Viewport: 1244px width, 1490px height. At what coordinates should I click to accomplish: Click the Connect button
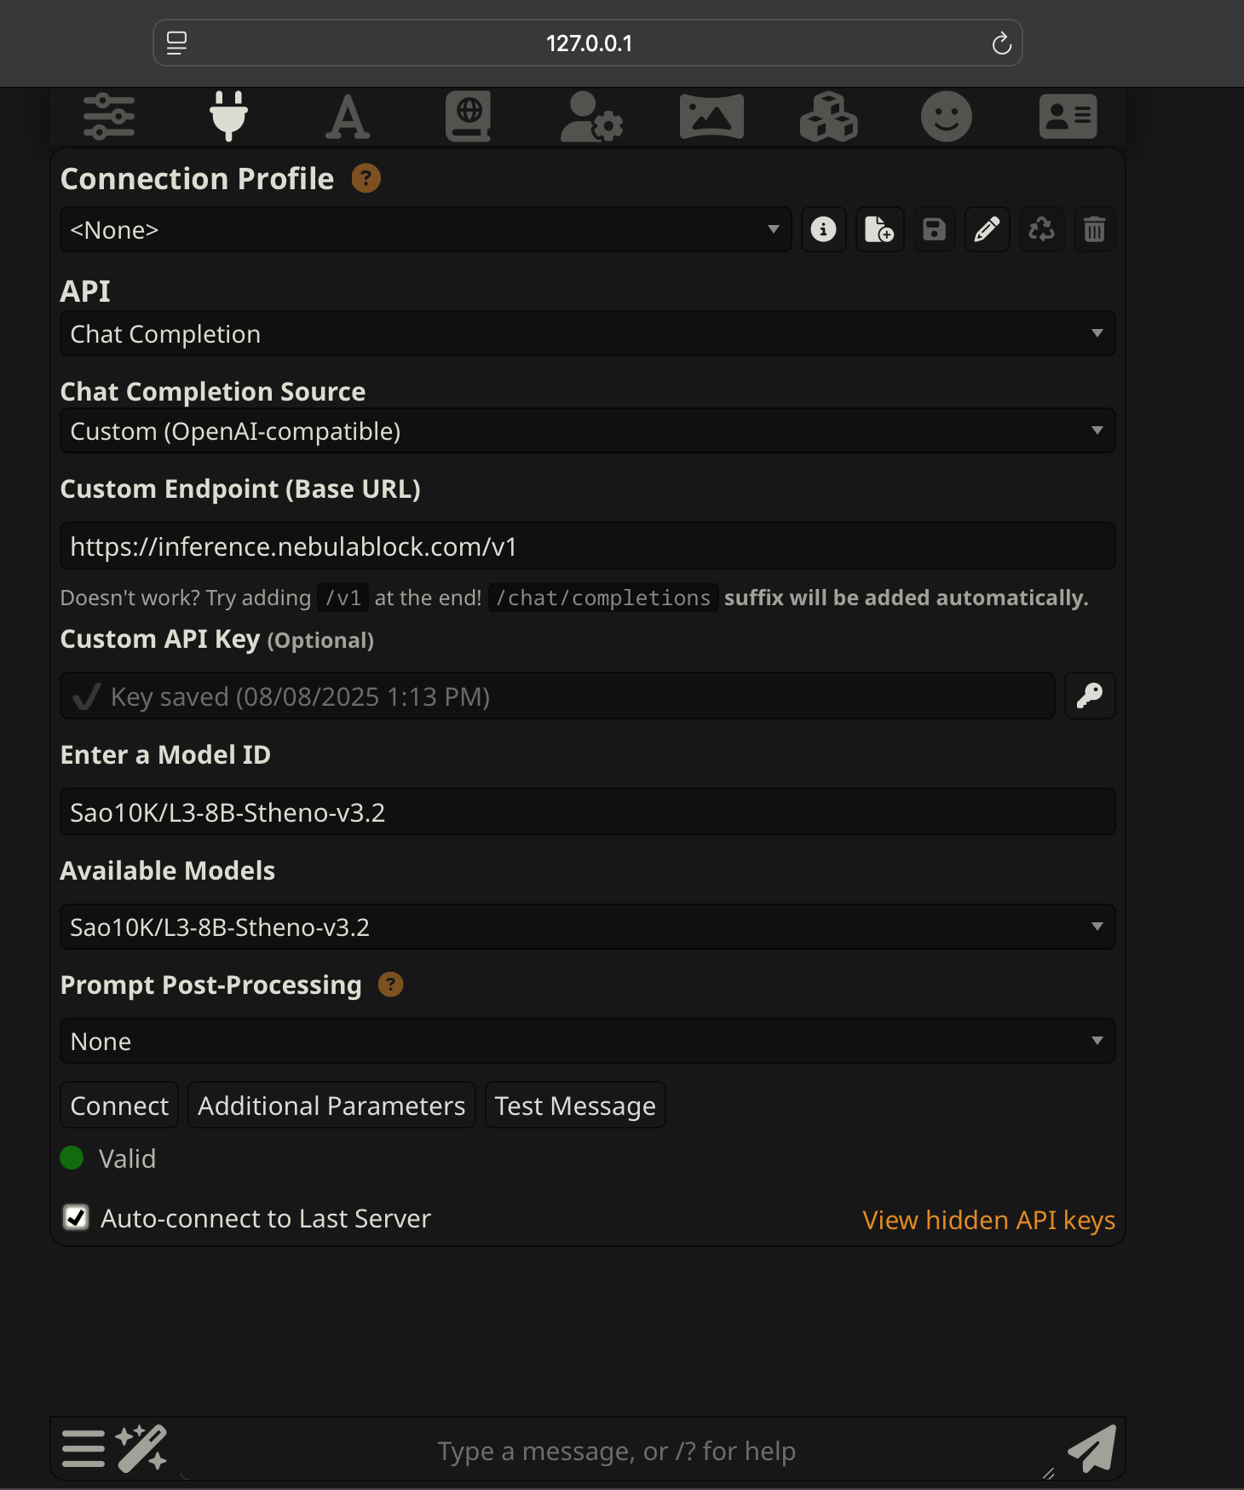pyautogui.click(x=119, y=1105)
